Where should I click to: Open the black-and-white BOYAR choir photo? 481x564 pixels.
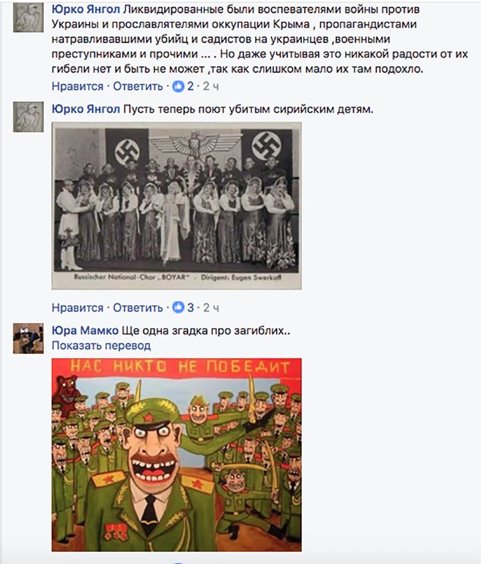[x=176, y=206]
